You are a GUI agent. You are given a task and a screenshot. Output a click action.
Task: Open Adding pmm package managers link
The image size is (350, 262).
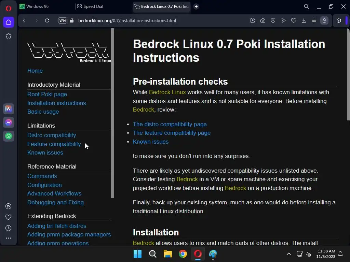69,235
